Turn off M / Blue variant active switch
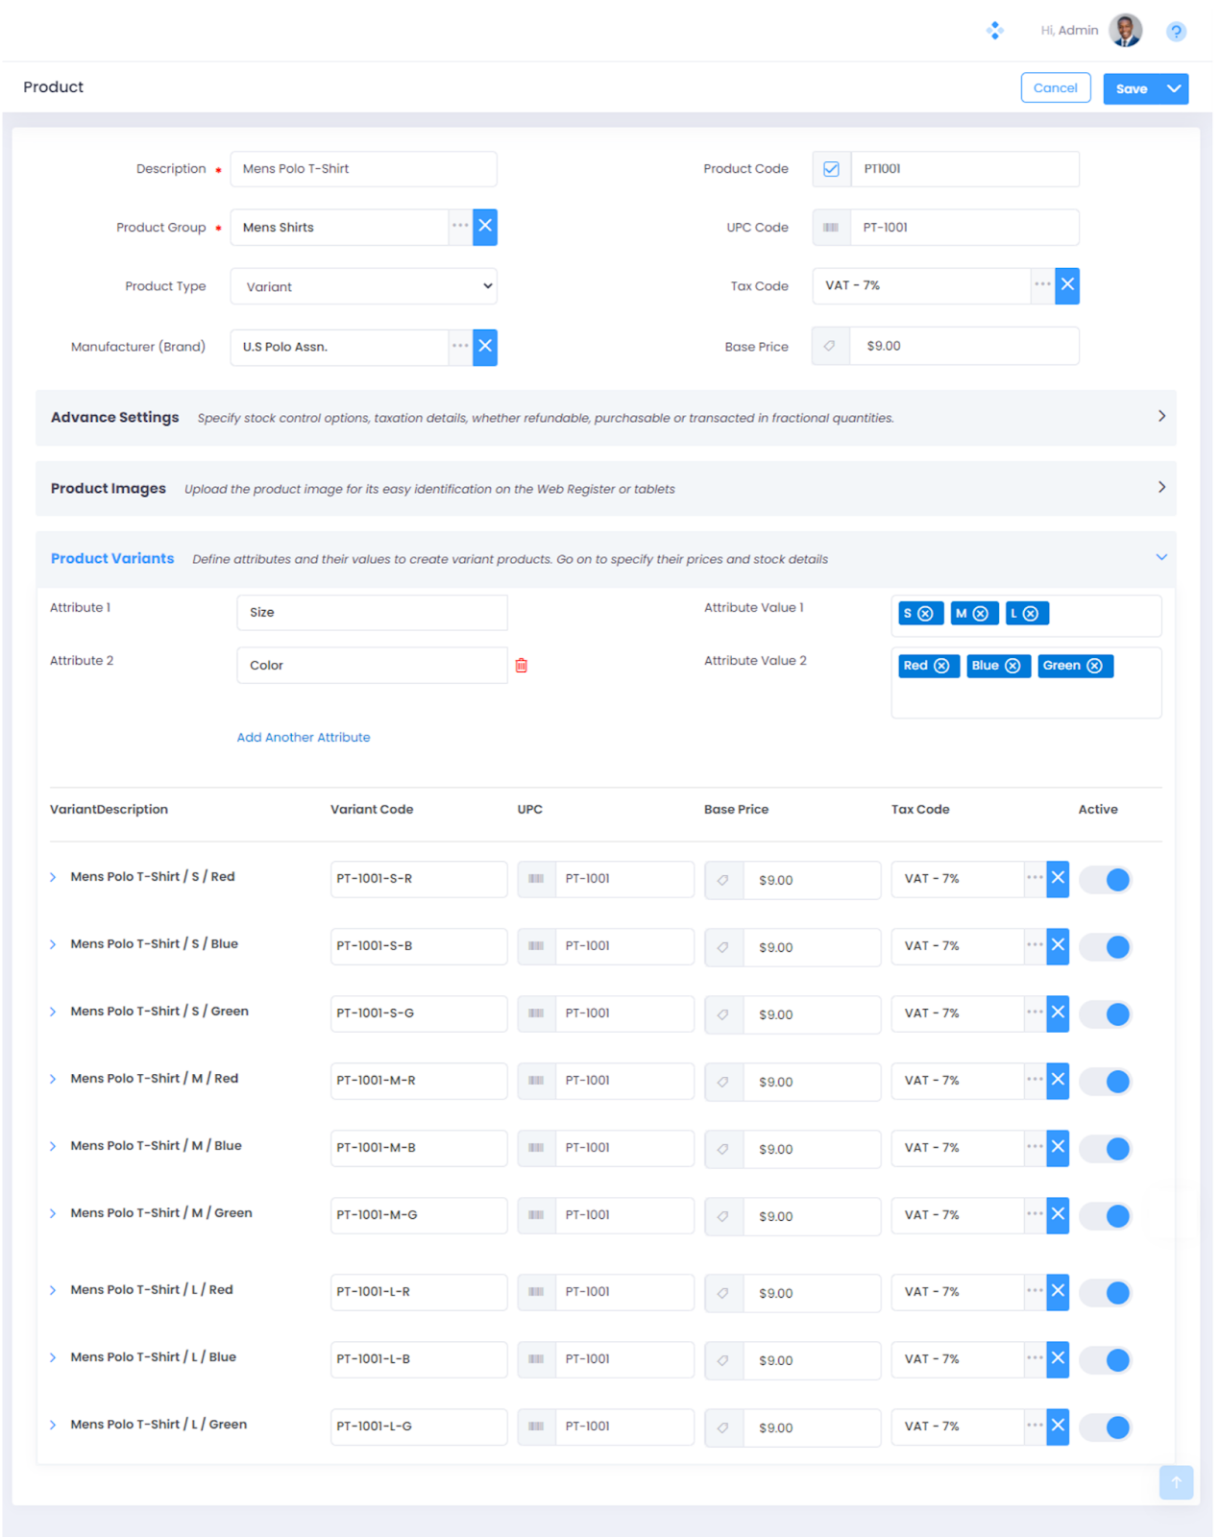The height and width of the screenshot is (1537, 1220). coord(1106,1149)
